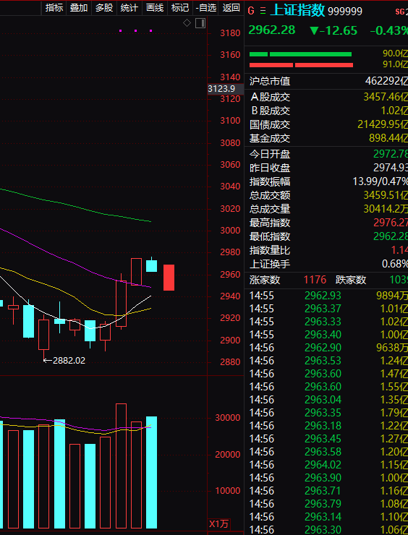408x535 pixels.
Task: Click the 涨家数 count 1176
Action: [315, 280]
